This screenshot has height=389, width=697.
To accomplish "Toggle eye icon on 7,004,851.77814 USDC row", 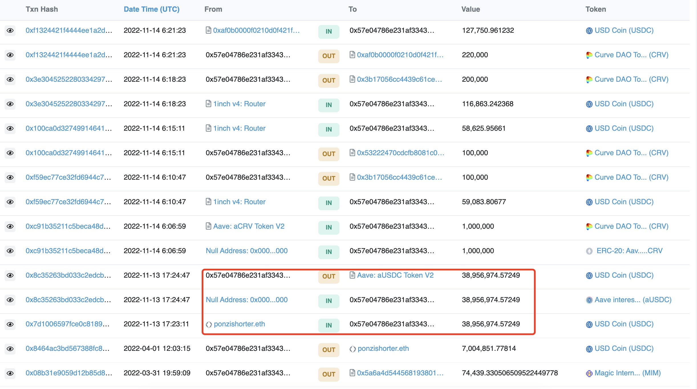I will point(10,349).
